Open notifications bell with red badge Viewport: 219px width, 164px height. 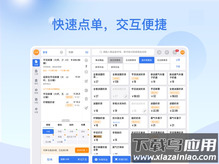coord(175,52)
